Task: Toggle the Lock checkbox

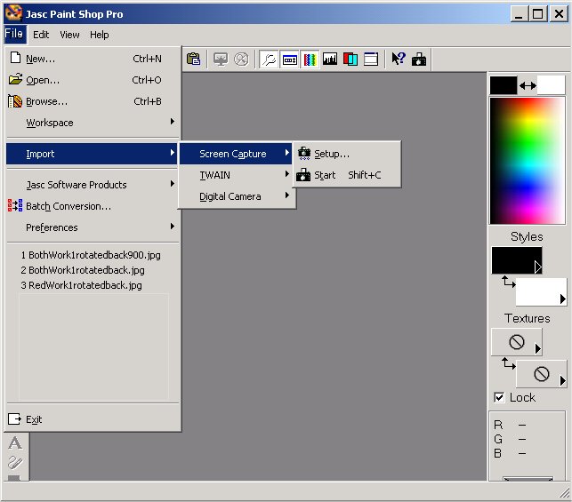Action: pos(499,397)
